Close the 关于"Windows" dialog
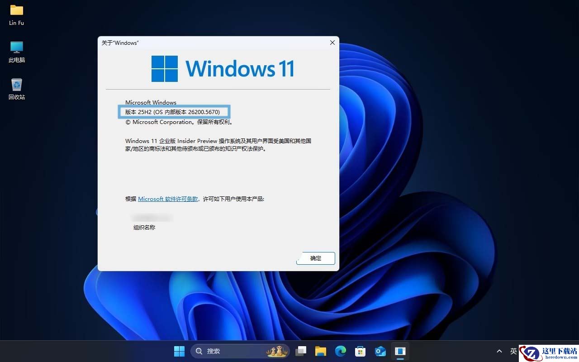The width and height of the screenshot is (579, 362). pos(332,43)
